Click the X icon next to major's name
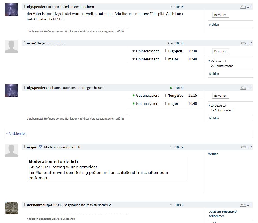258x223 pixels. pos(40,147)
